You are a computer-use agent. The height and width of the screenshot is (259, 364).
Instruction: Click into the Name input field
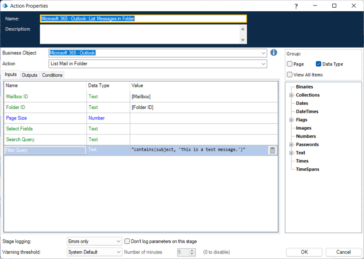tap(143, 19)
